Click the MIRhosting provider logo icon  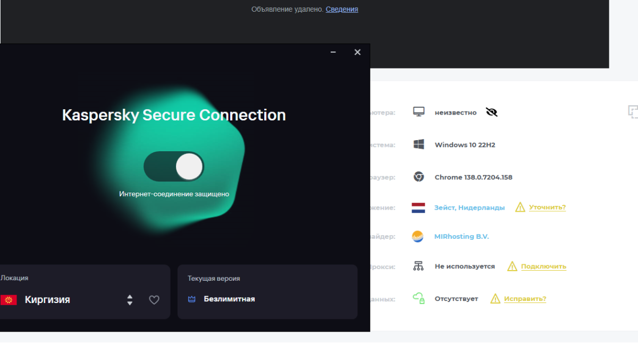coord(418,237)
